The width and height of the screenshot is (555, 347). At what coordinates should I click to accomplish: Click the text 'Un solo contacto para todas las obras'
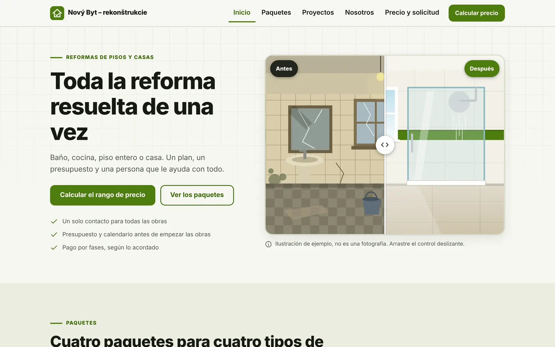tap(114, 221)
